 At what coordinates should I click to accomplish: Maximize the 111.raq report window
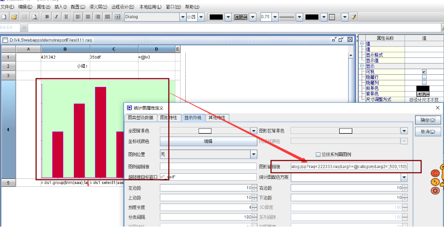tap(341, 40)
